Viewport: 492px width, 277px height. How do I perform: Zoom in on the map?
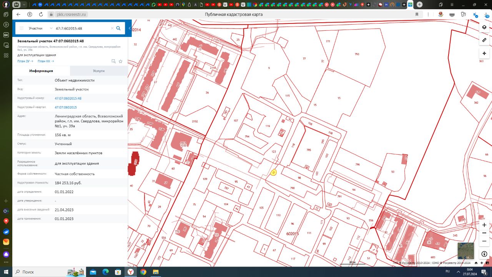(484, 225)
